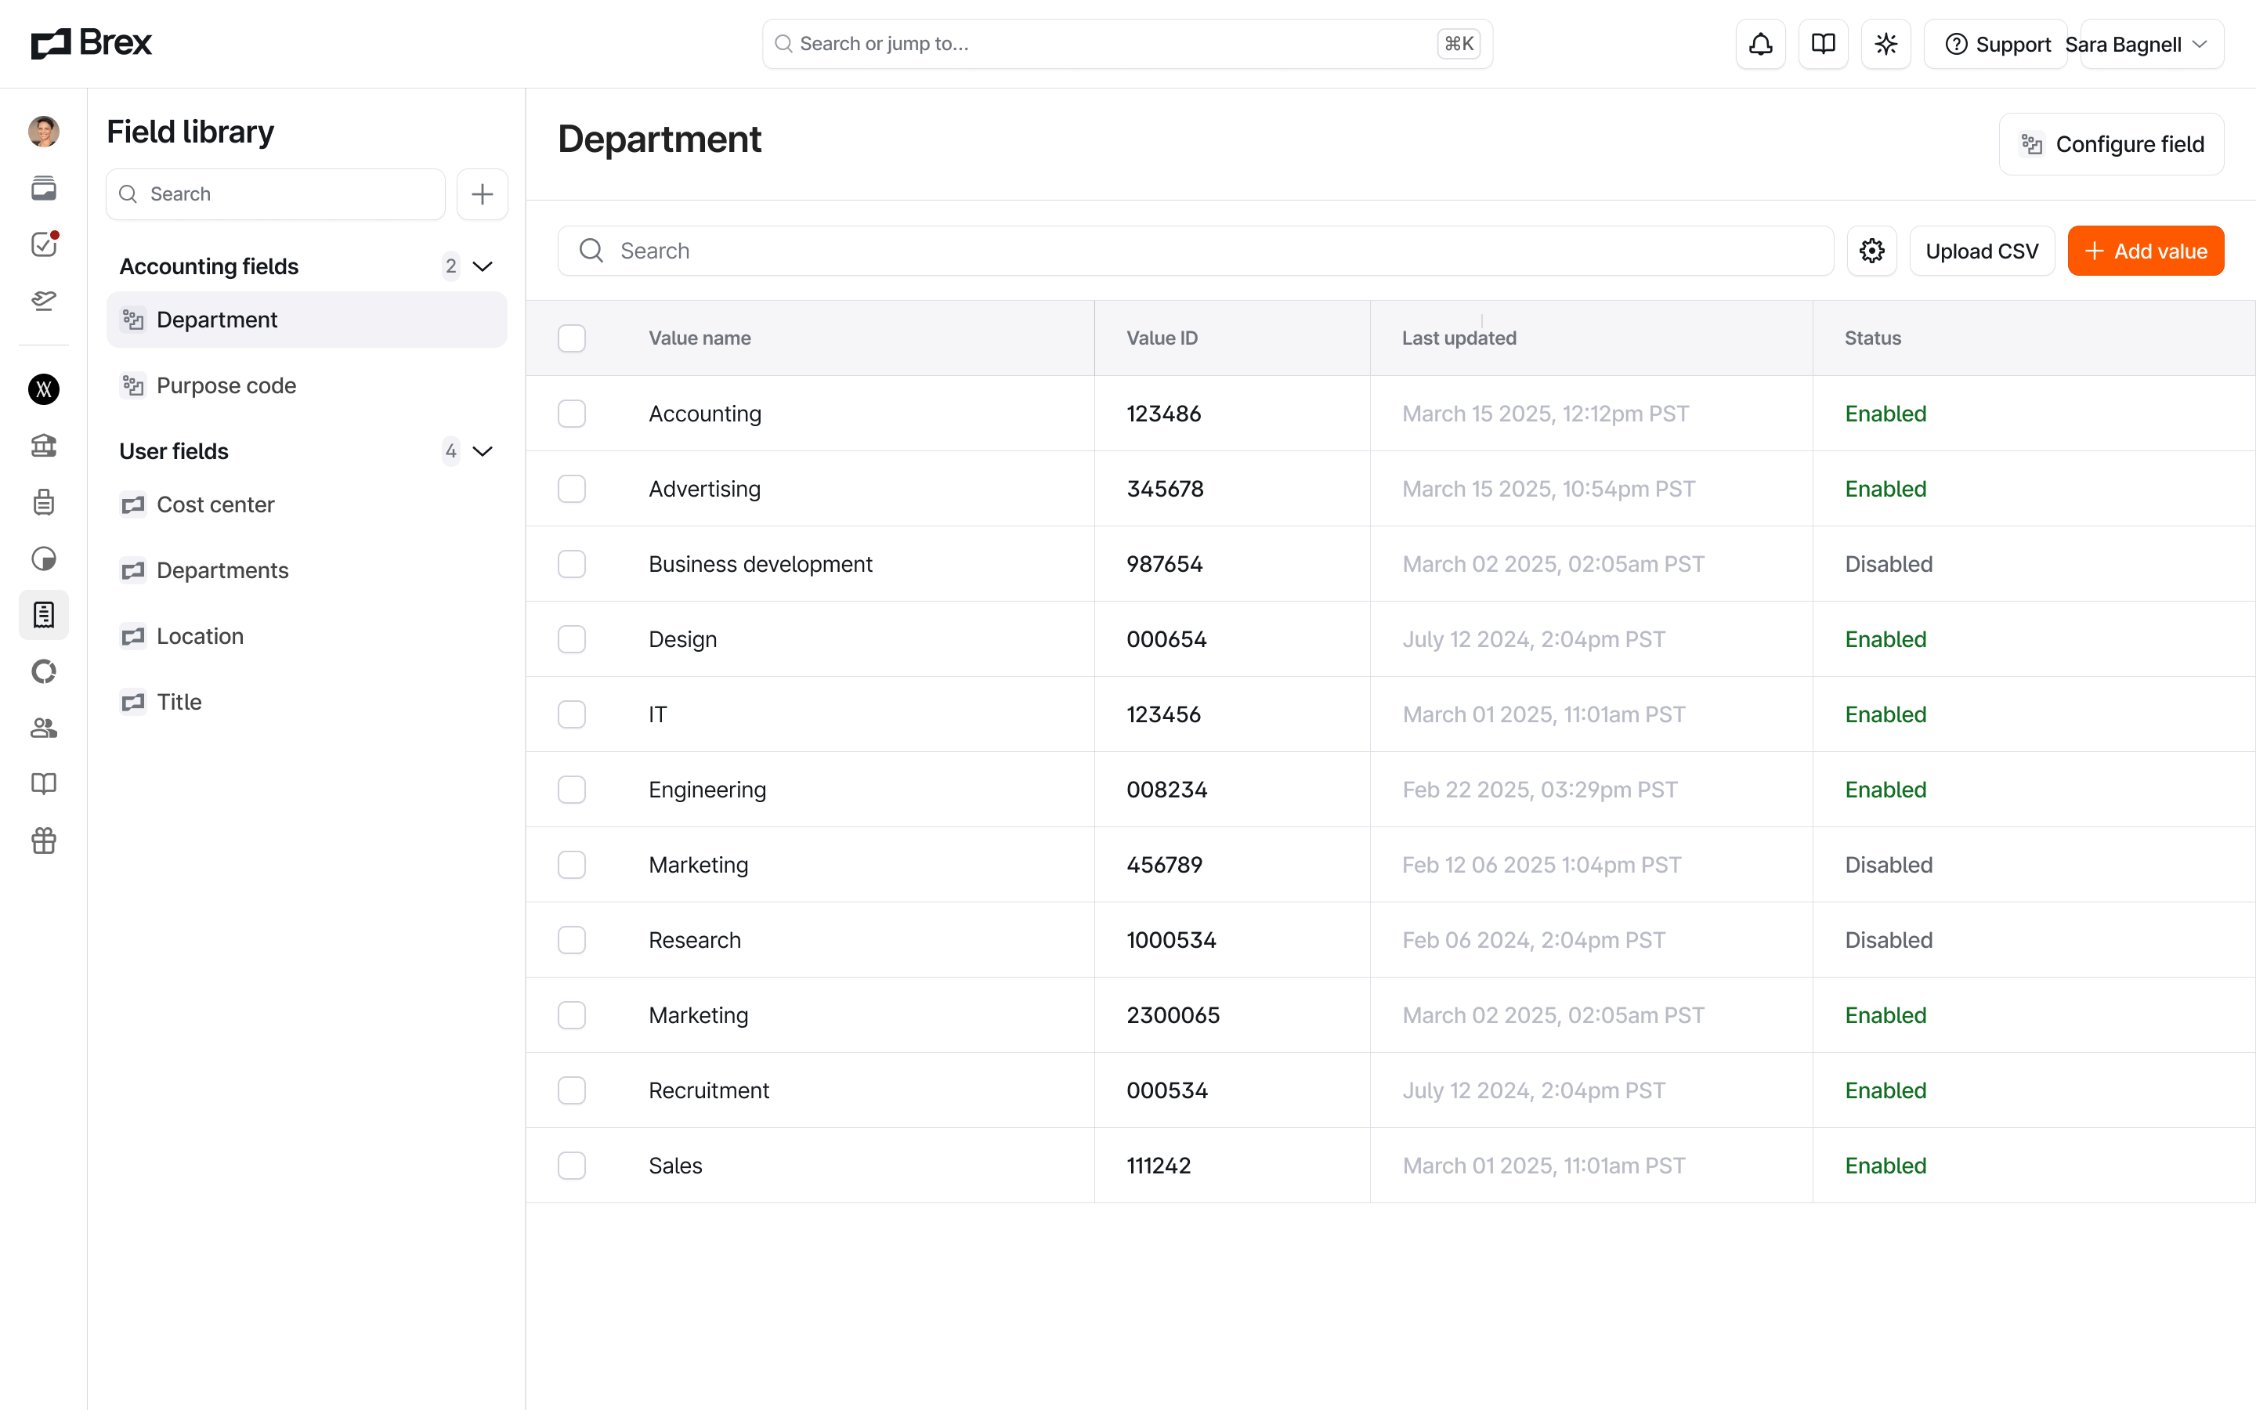Open the Sara Bagnell account dropdown
Screen dimensions: 2256x1410
point(2152,44)
